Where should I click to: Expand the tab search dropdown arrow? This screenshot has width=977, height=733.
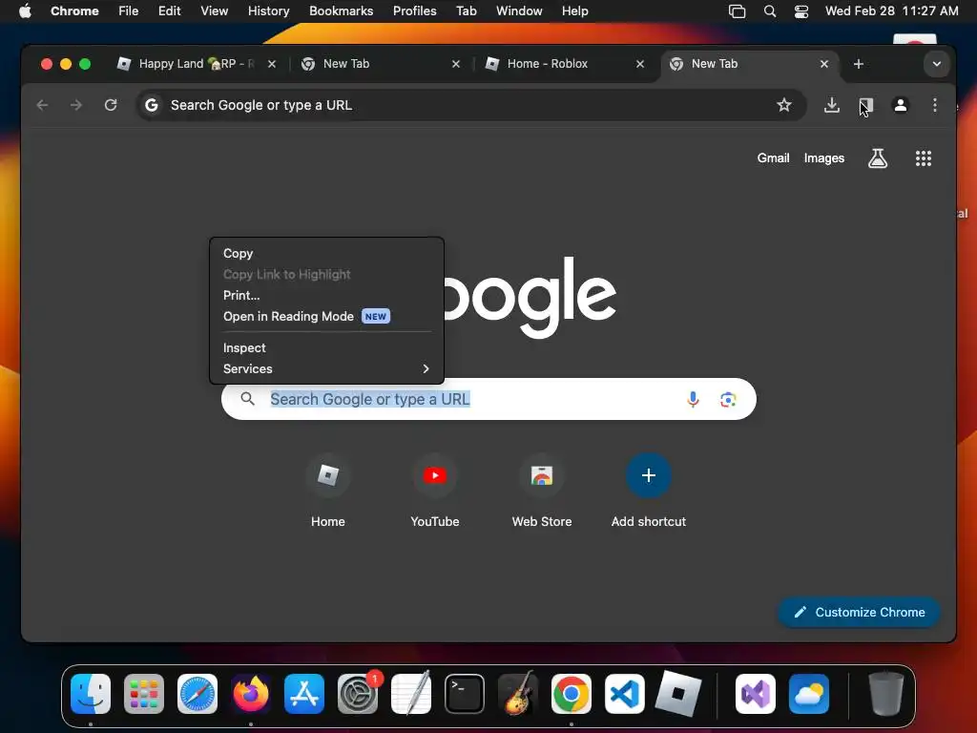point(937,64)
